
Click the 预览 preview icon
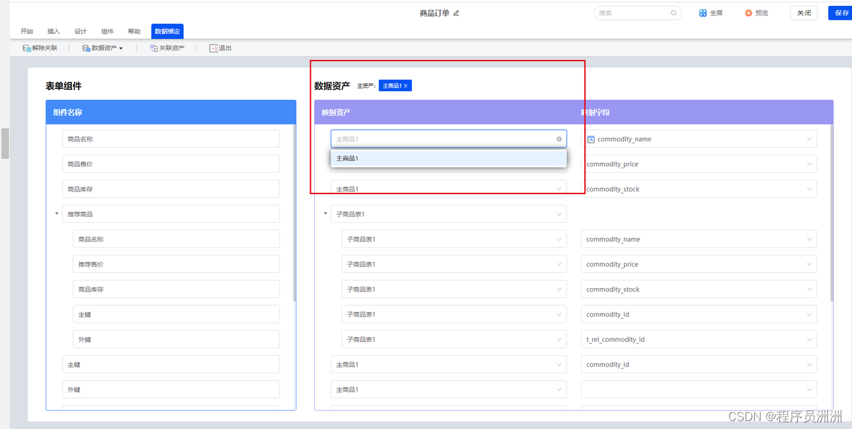pyautogui.click(x=748, y=13)
